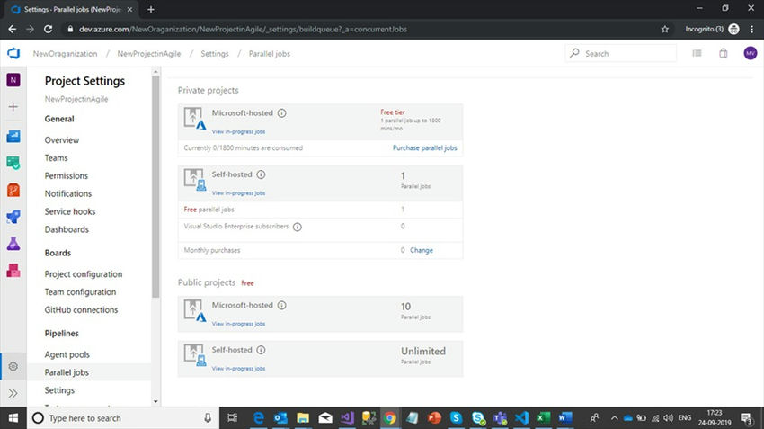Image resolution: width=764 pixels, height=429 pixels.
Task: Select Overview in Project Settings
Action: [x=62, y=140]
